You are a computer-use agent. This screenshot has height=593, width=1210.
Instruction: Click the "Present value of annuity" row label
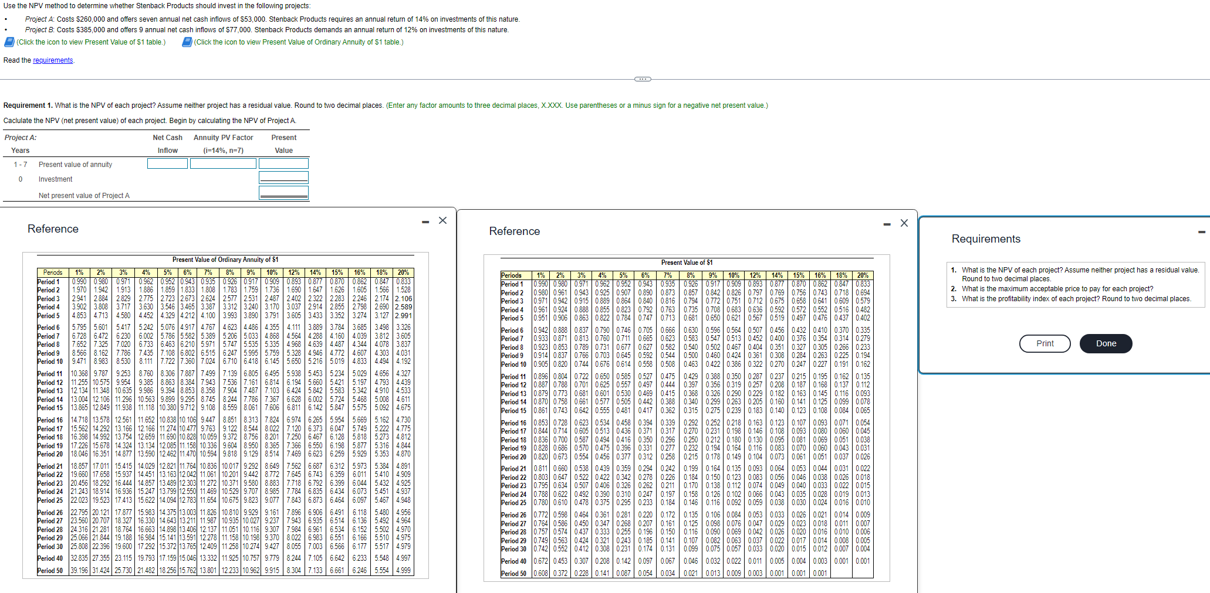[75, 165]
